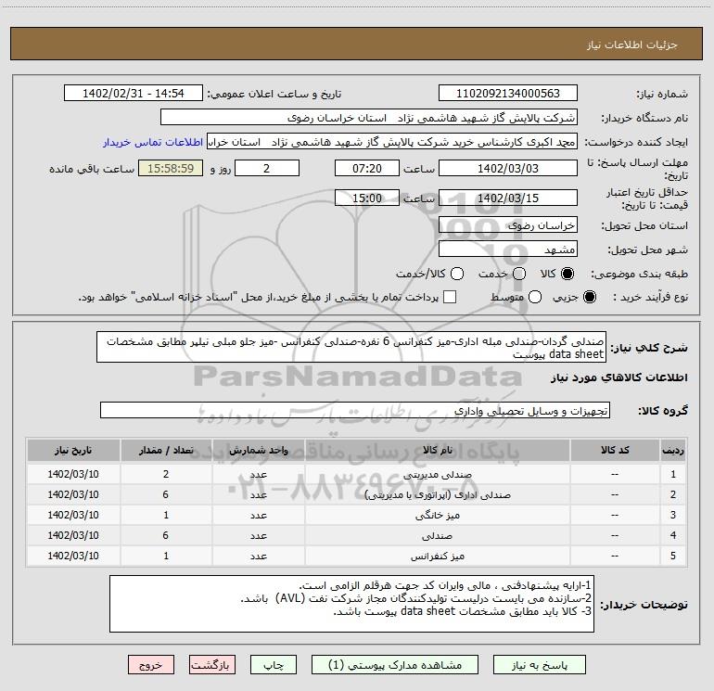Toggle the treasury bonds payment checkbox
Image resolution: width=714 pixels, height=691 pixels.
click(x=450, y=297)
